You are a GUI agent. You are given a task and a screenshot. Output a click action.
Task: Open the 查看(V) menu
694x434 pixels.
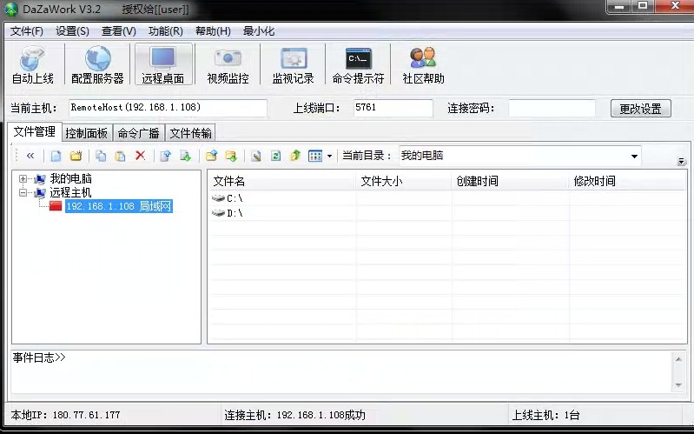119,31
